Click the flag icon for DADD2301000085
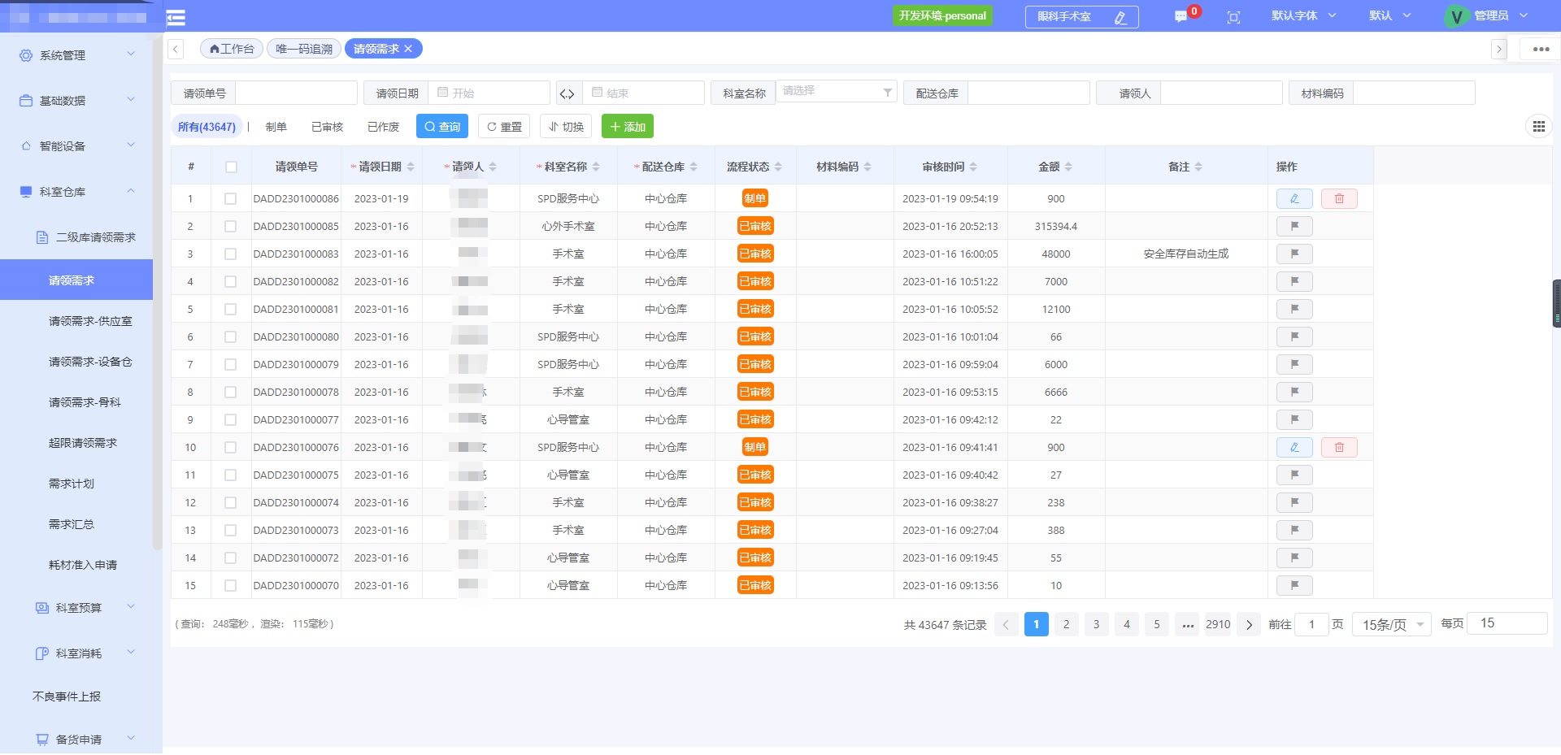Viewport: 1561px width, 755px height. point(1294,226)
